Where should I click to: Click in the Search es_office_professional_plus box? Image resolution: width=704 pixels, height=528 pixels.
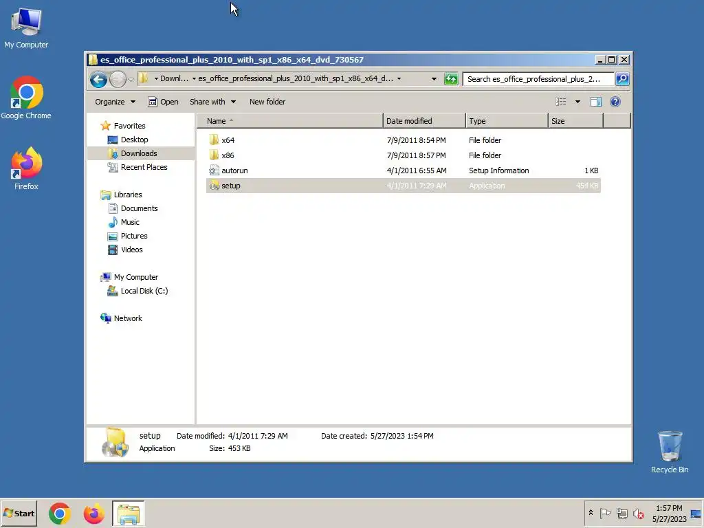pyautogui.click(x=538, y=79)
